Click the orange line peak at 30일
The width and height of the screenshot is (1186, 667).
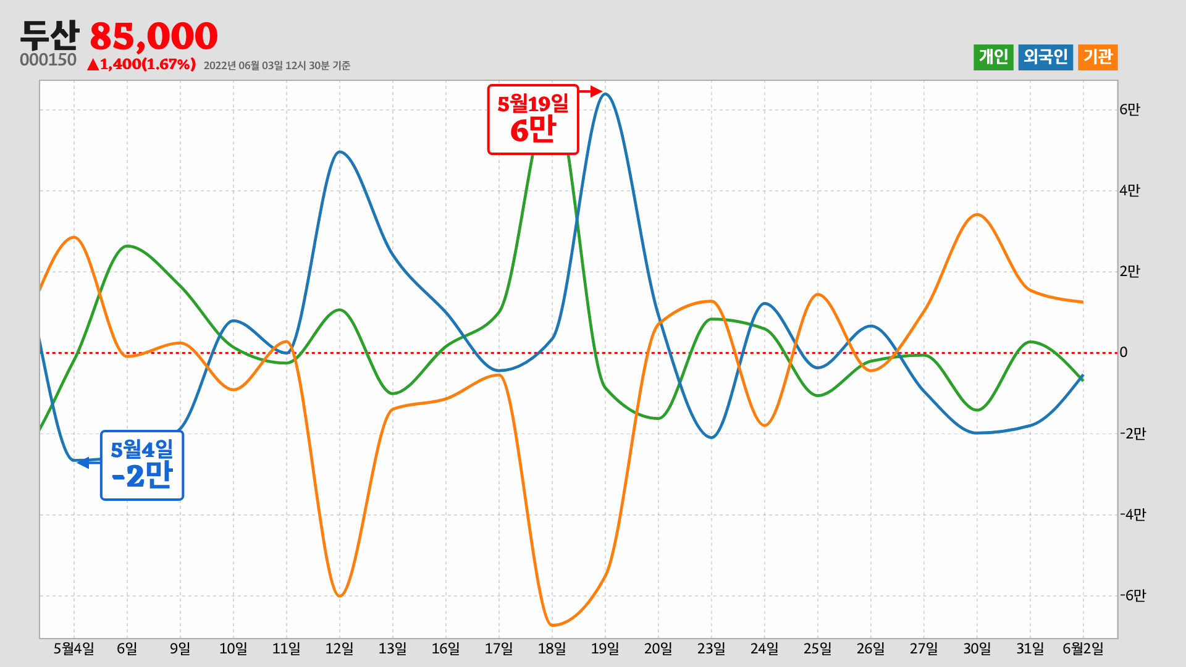click(977, 214)
